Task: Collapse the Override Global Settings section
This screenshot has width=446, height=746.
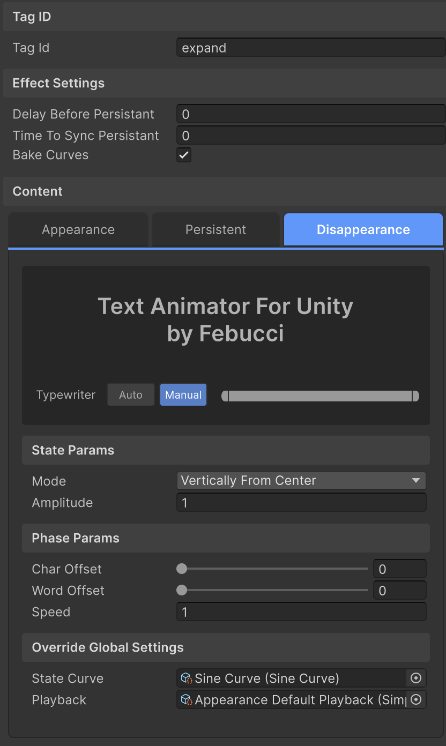Action: 108,647
